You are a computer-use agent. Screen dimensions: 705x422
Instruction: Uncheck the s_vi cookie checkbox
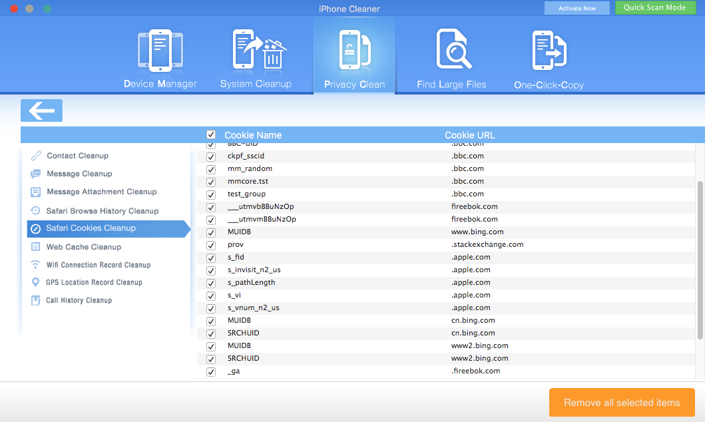coord(211,296)
